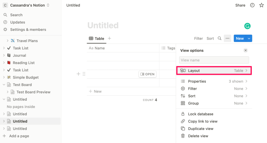Image resolution: width=267 pixels, height=143 pixels.
Task: Open the New button dropdown arrow
Action: click(x=249, y=39)
